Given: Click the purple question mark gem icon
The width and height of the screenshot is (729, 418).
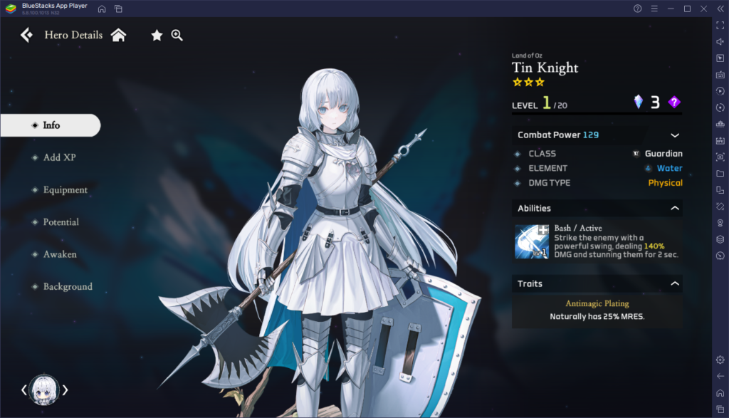Looking at the screenshot, I should [x=674, y=103].
